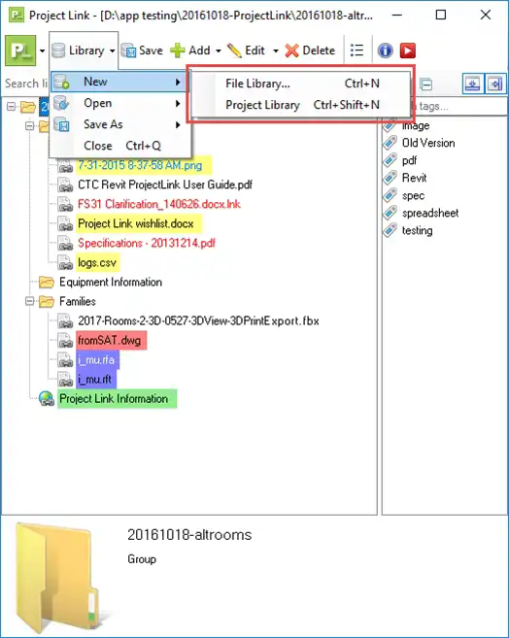Viewport: 509px width, 638px height.
Task: Click the green PL application logo button
Action: tap(20, 50)
